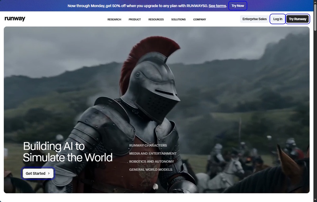Open the Research menu
Viewport: 317px width, 202px height.
click(x=114, y=19)
